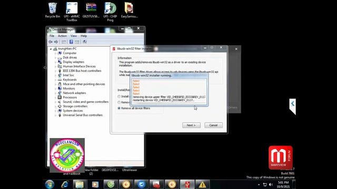Expand the Disk drives node
Screen dimensions: 337x189
click(x=55, y=58)
